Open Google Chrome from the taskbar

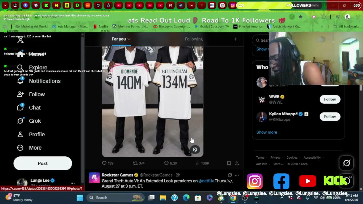[x=233, y=198]
